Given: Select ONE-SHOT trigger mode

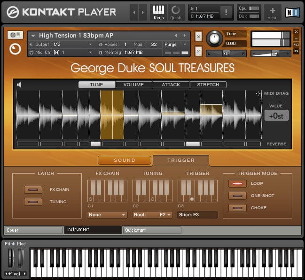Looking at the screenshot, I should click(237, 196).
